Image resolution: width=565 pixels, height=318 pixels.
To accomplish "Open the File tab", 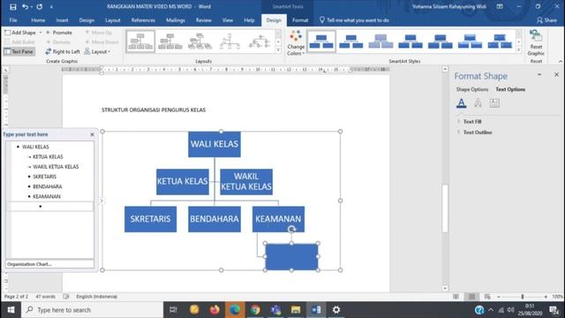I will click(13, 20).
